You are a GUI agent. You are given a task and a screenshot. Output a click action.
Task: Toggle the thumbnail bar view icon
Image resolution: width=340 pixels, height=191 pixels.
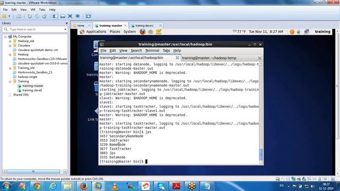click(63, 16)
